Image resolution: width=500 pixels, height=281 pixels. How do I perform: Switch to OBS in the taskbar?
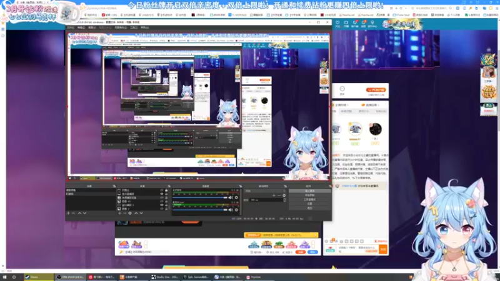(71, 277)
